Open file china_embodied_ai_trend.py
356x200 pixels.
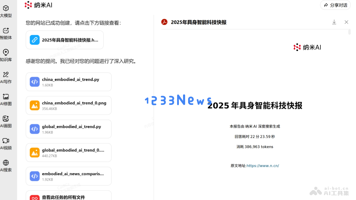tap(69, 82)
